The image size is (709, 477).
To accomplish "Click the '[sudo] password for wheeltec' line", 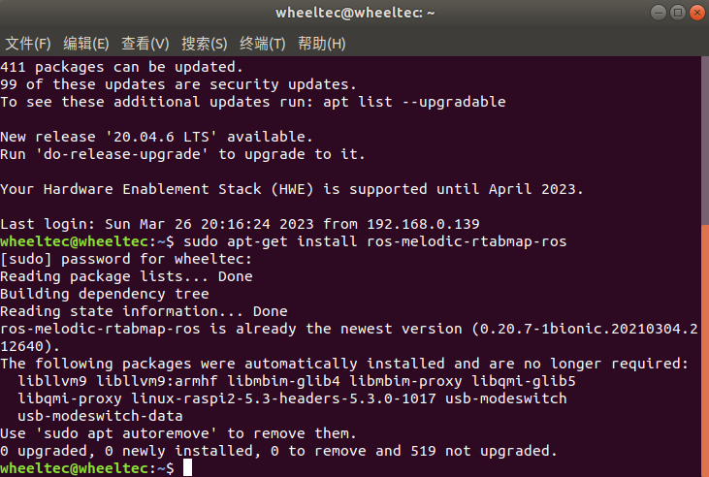I will pyautogui.click(x=126, y=259).
